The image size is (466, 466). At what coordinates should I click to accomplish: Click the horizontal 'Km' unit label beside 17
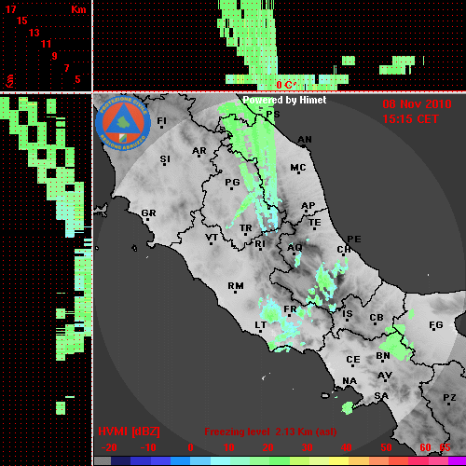(x=78, y=9)
